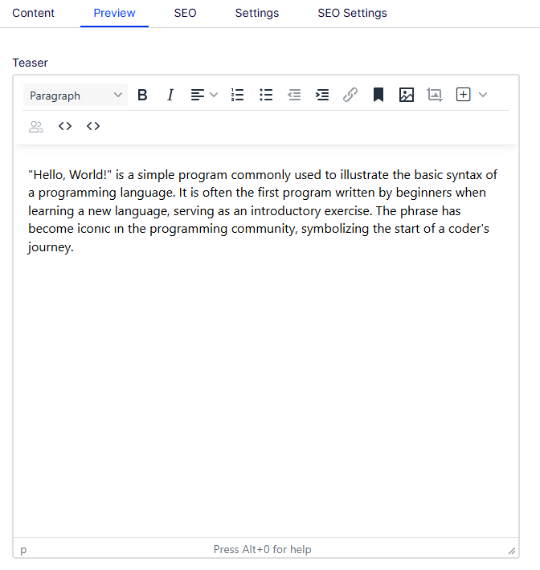Expand the insert menu chevron
The width and height of the screenshot is (540, 570).
(483, 96)
